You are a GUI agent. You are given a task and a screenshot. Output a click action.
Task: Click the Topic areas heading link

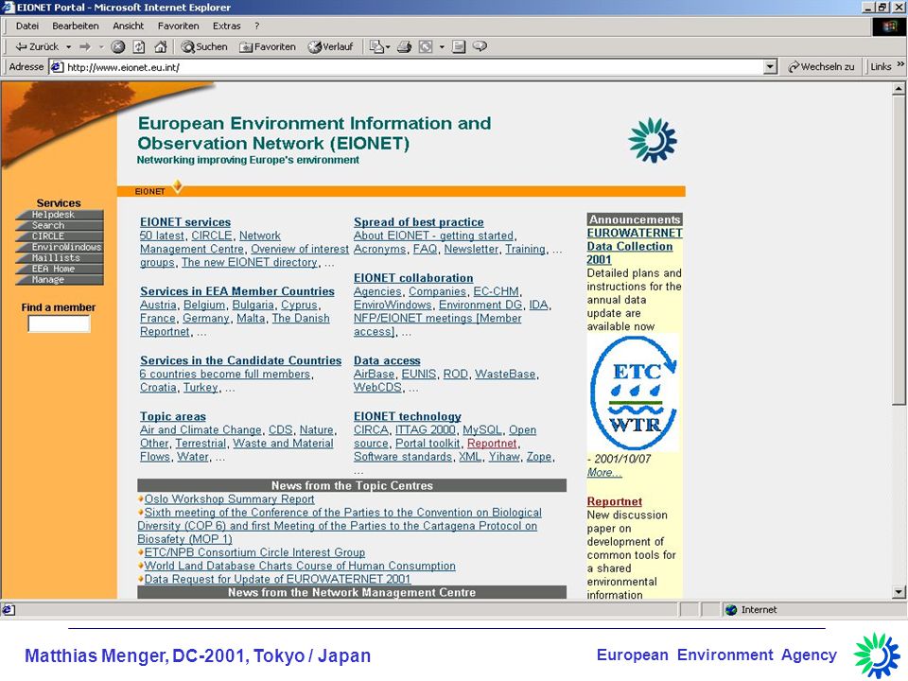coord(172,416)
